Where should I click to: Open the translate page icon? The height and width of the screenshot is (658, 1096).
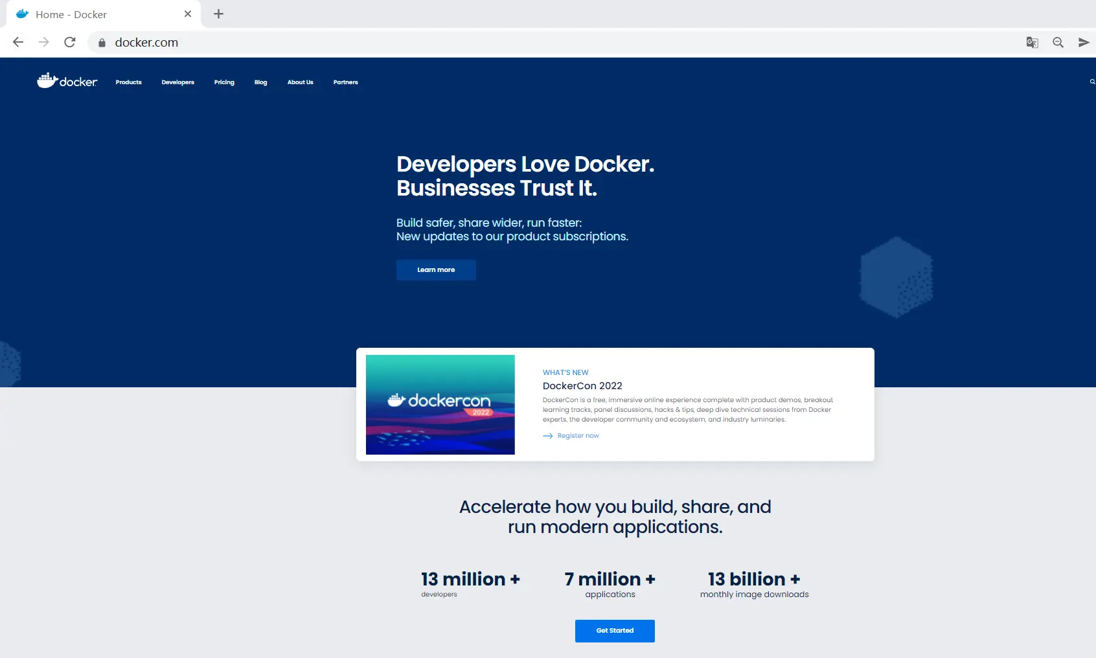[x=1033, y=42]
